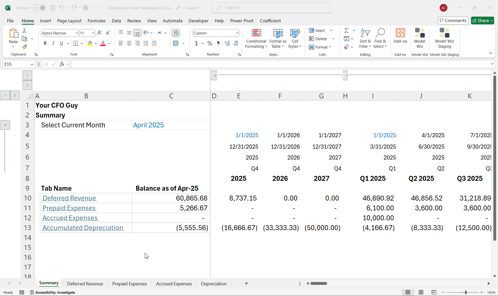Open Find & Select

click(380, 38)
